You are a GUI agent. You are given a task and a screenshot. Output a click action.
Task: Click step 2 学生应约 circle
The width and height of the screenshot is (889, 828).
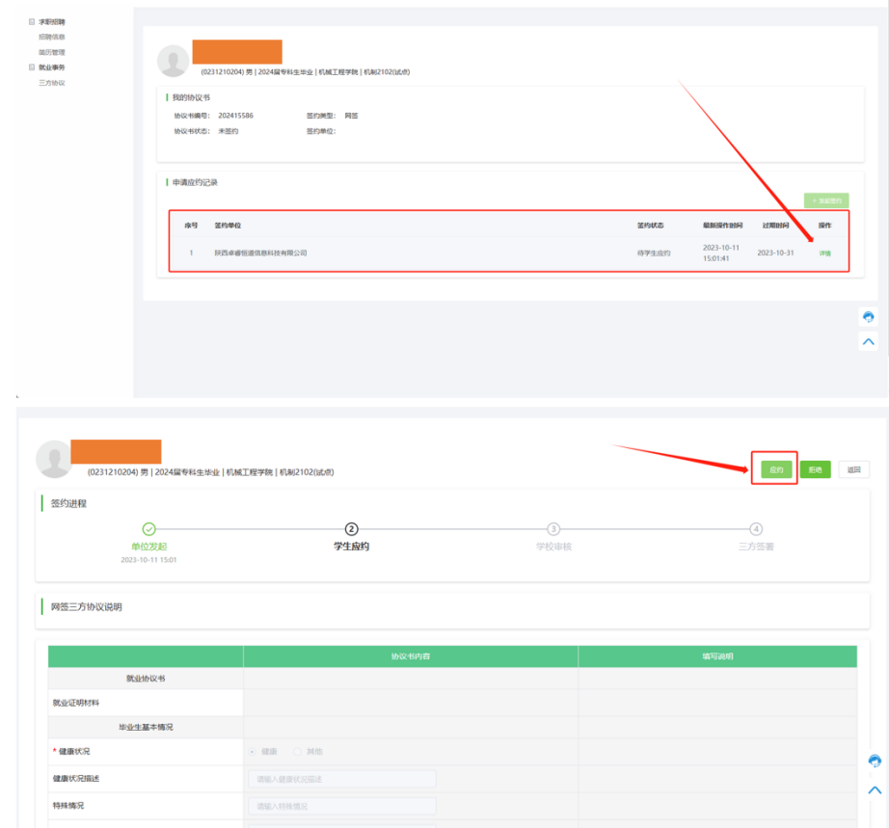coord(352,529)
